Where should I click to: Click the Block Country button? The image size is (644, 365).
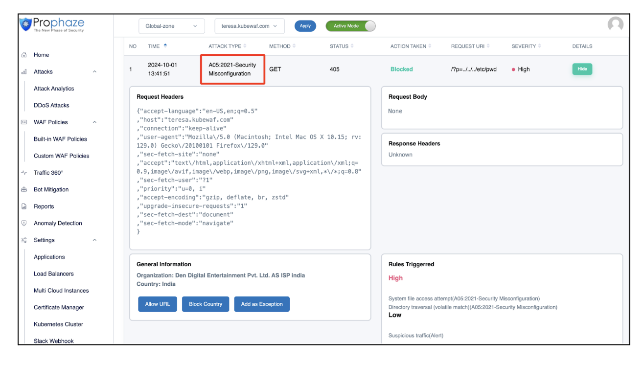coord(206,304)
